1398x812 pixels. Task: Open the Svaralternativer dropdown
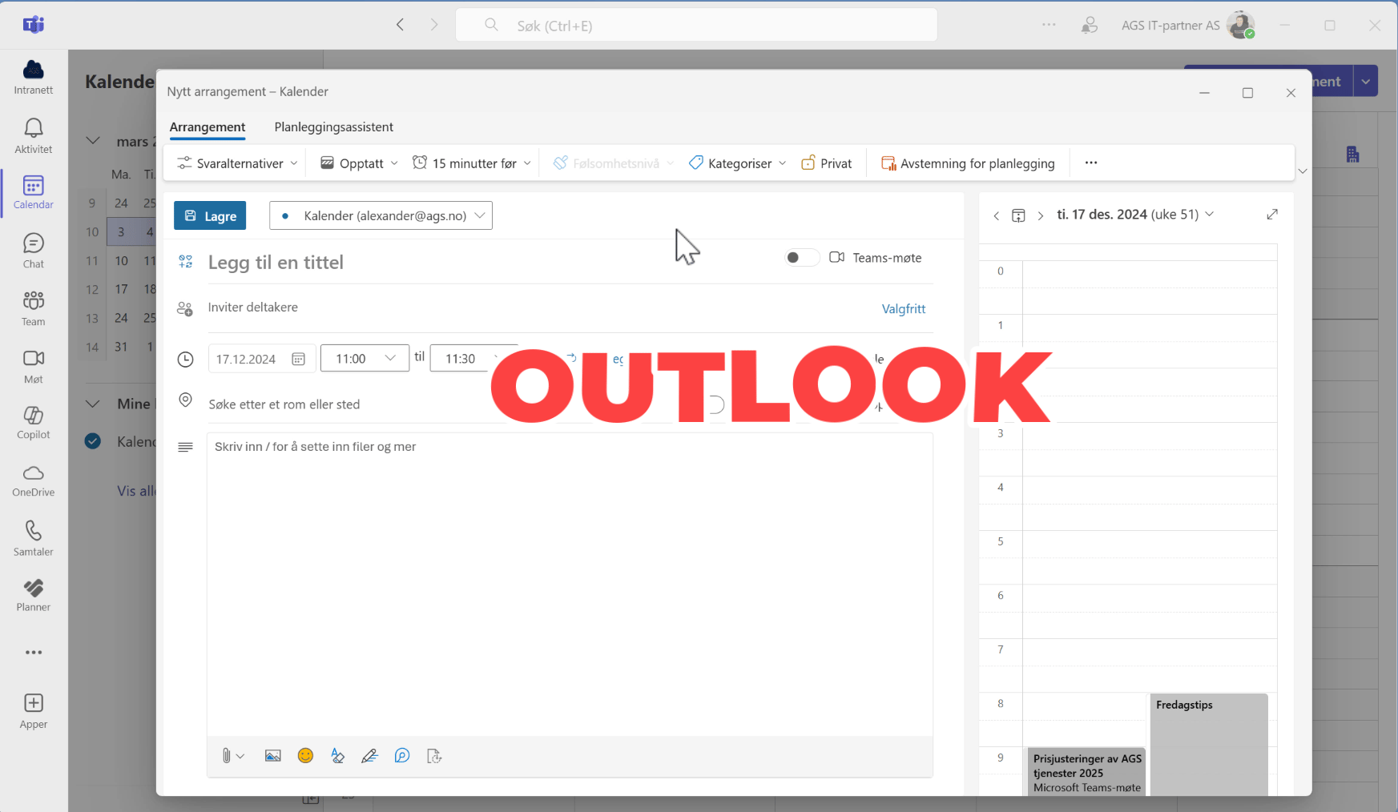point(237,163)
